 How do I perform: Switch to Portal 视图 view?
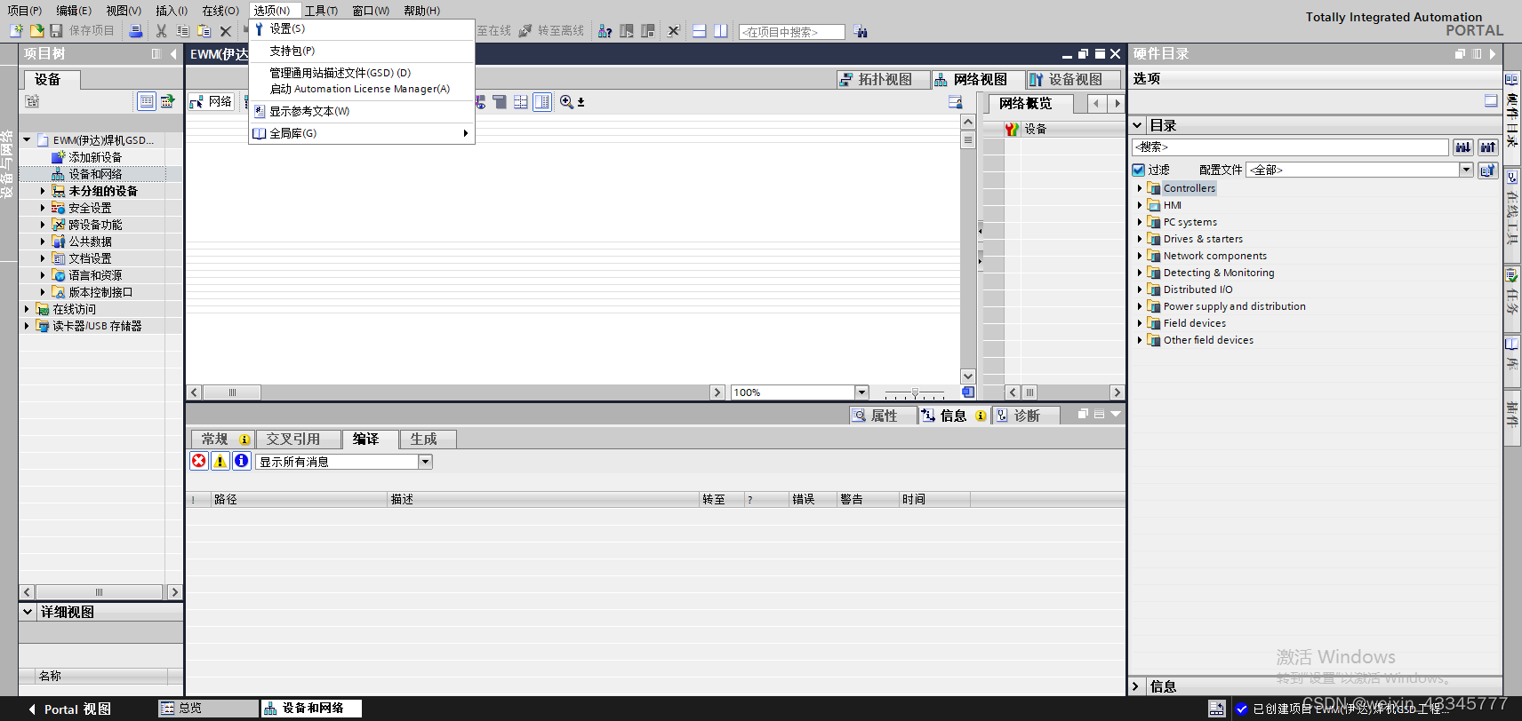click(x=69, y=709)
